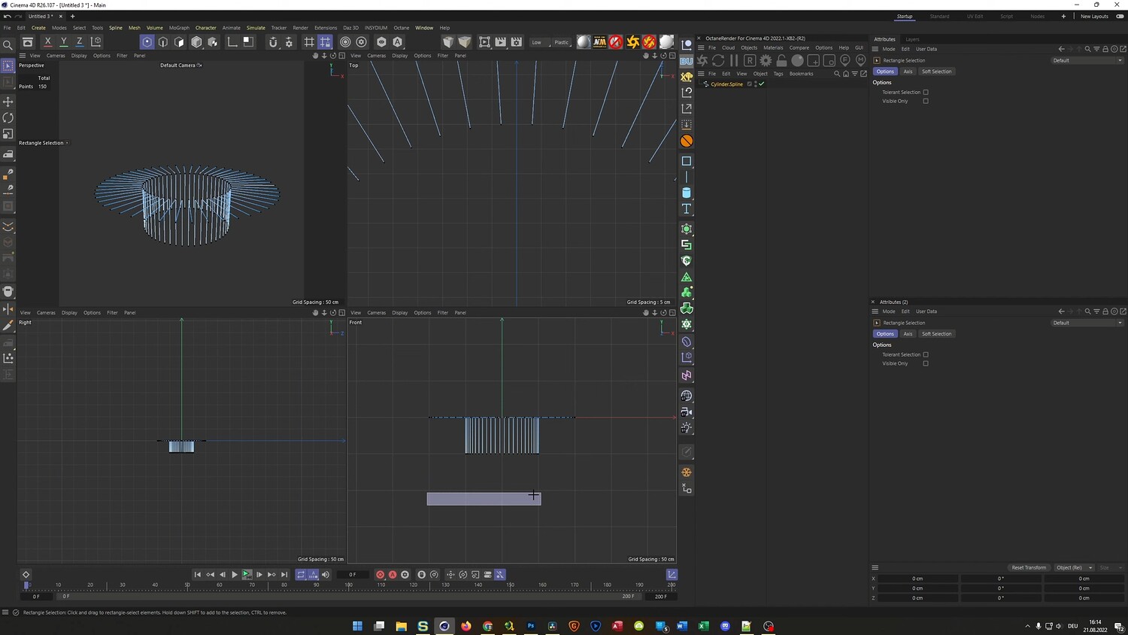Open Tags menu in Object Manager
This screenshot has width=1128, height=635.
778,74
